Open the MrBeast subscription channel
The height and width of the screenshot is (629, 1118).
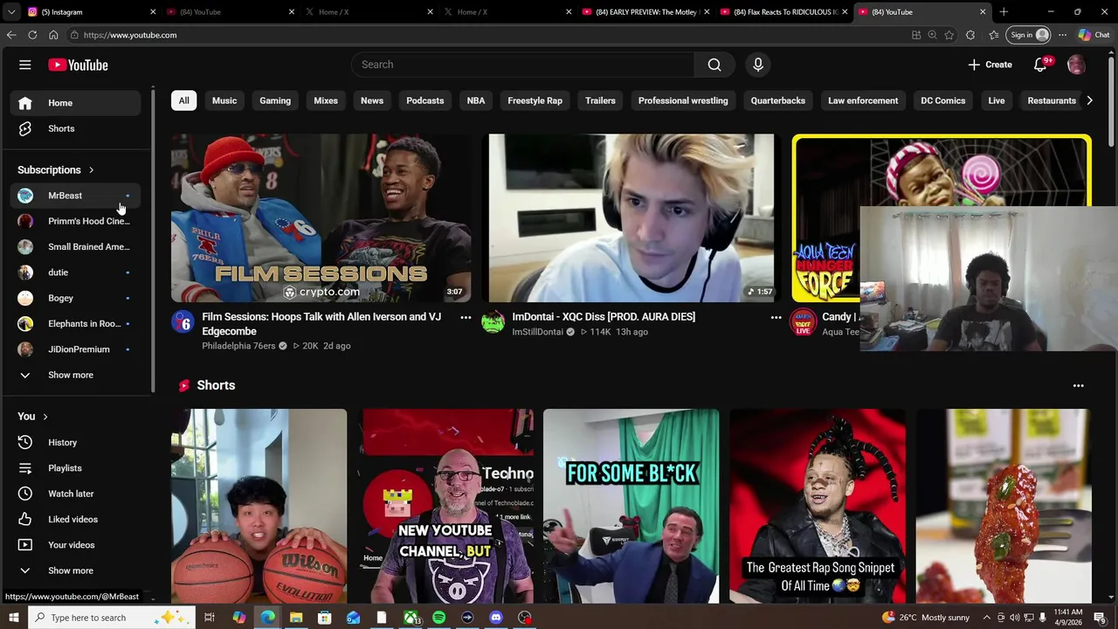[x=75, y=196]
